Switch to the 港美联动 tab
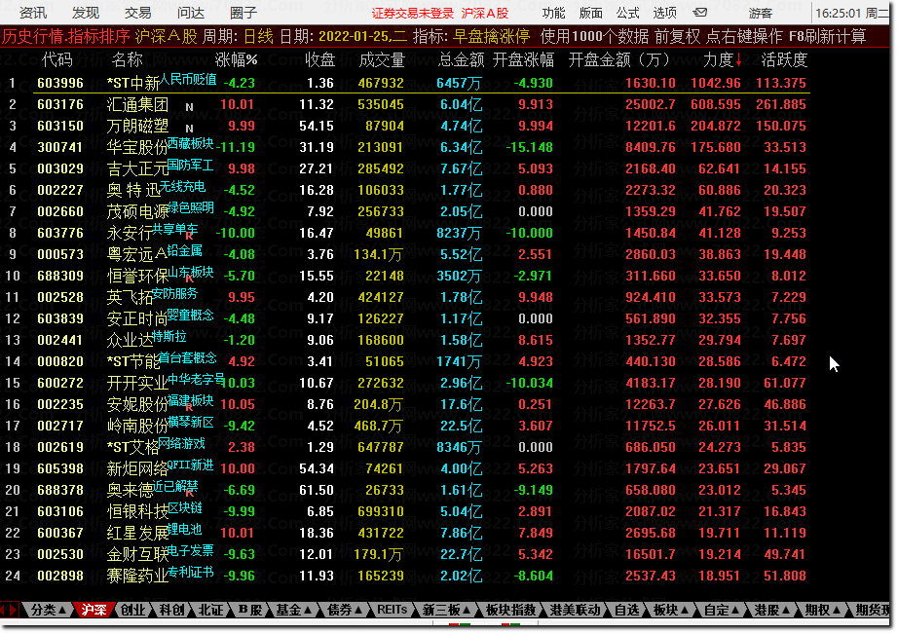Viewport: 898px width, 633px height. pyautogui.click(x=575, y=610)
